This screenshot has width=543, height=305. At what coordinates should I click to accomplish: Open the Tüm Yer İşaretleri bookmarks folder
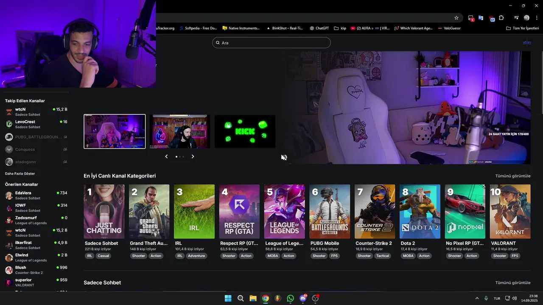pyautogui.click(x=522, y=28)
